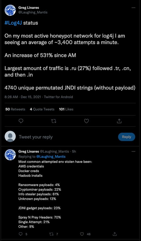View the 50 Retweets list
This screenshot has width=141, height=241.
point(15,109)
